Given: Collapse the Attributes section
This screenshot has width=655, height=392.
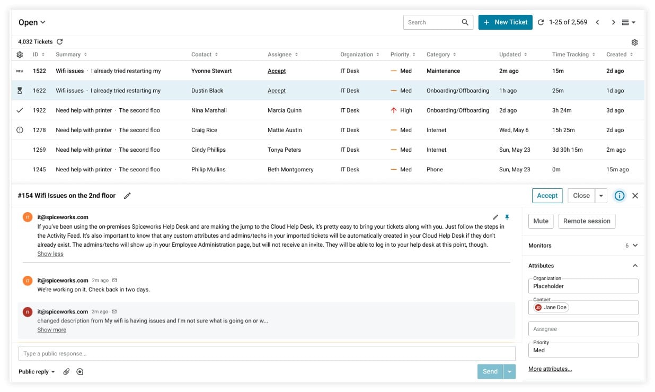Looking at the screenshot, I should point(635,266).
